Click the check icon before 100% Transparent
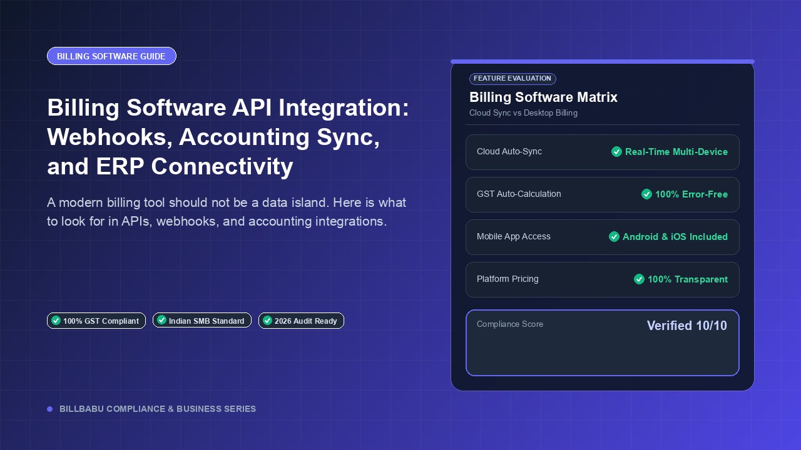 [639, 279]
